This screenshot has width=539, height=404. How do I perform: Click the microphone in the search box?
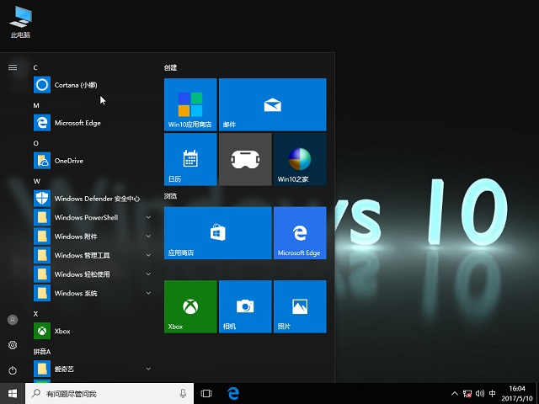tap(183, 393)
